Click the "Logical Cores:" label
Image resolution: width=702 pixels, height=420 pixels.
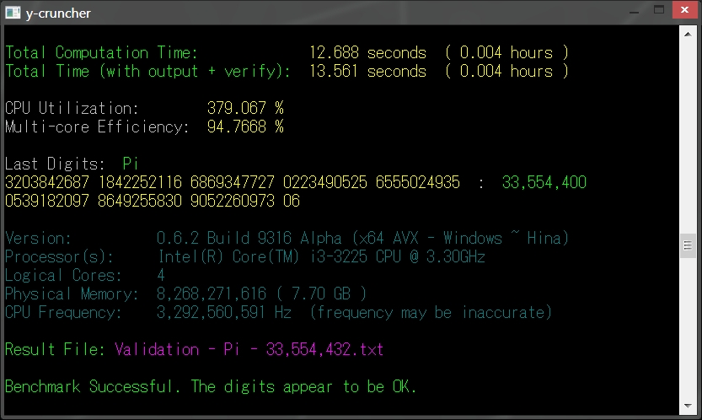(63, 275)
